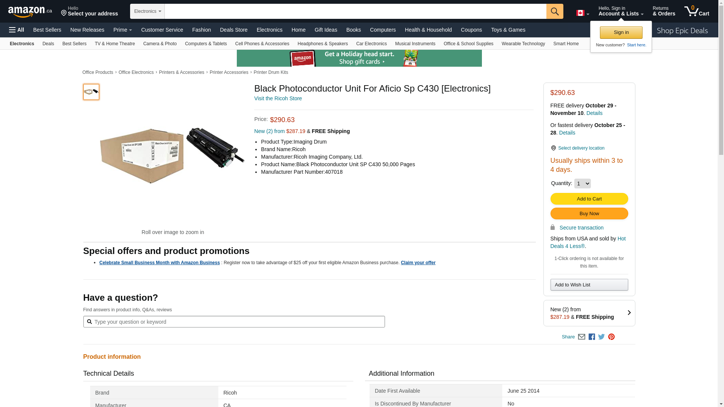The width and height of the screenshot is (724, 407).
Task: Share on Twitter icon
Action: [601, 337]
